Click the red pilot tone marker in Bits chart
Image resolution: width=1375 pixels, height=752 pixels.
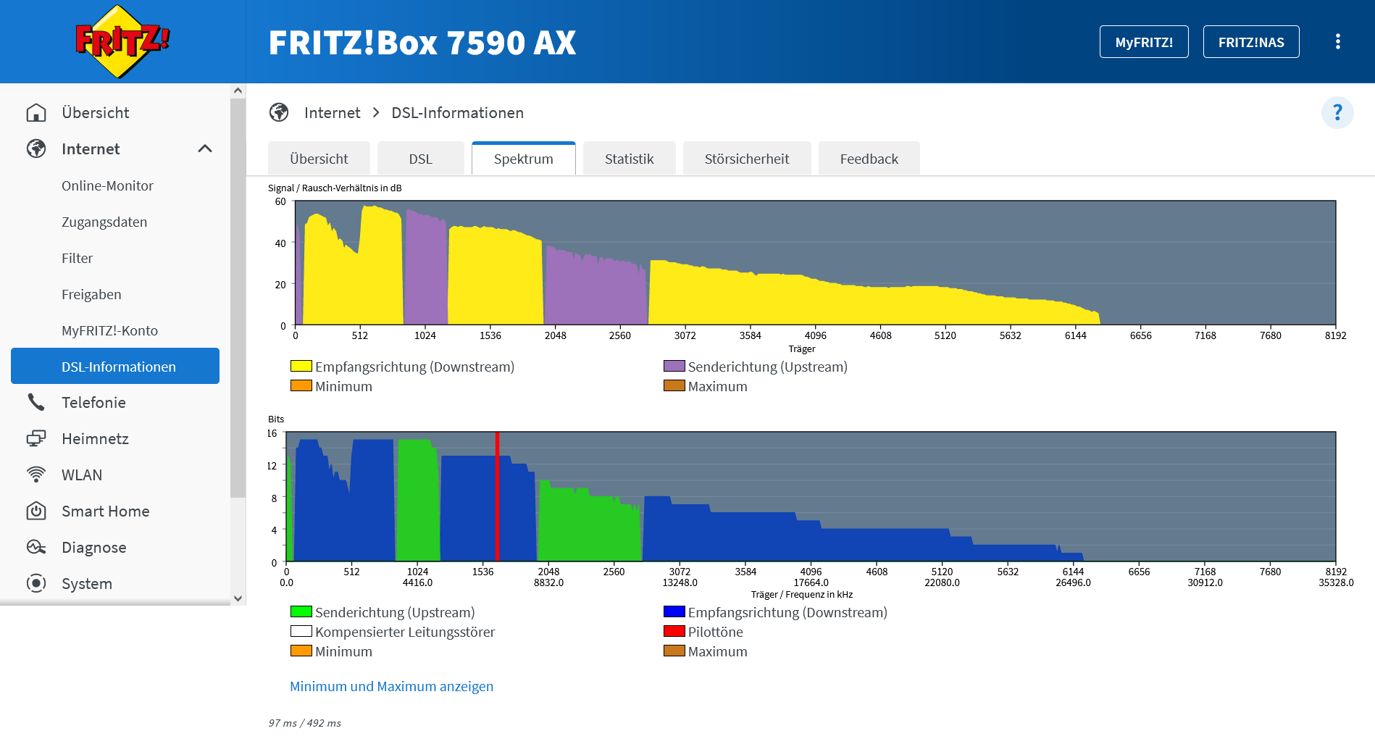coord(497,496)
